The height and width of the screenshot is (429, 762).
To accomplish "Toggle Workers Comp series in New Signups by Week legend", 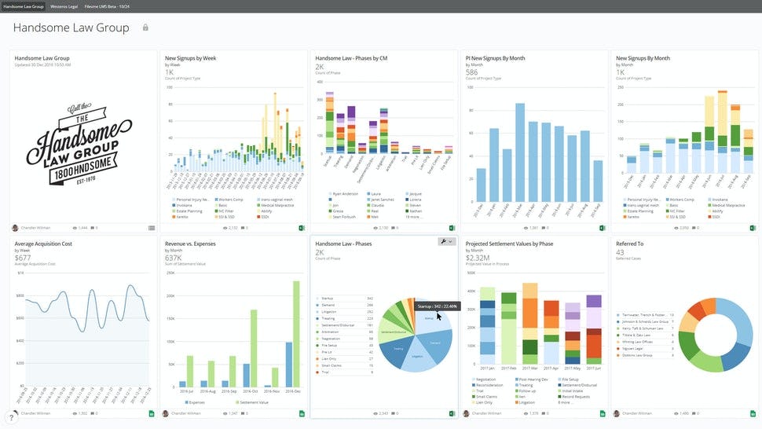I will tap(229, 200).
